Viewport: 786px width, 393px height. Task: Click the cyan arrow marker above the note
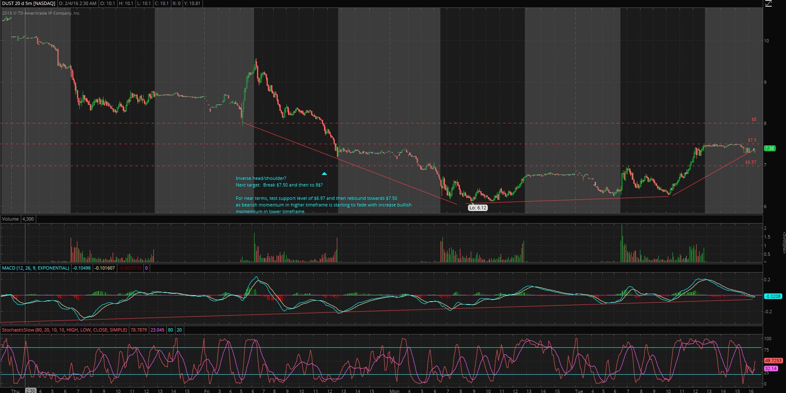tap(324, 173)
